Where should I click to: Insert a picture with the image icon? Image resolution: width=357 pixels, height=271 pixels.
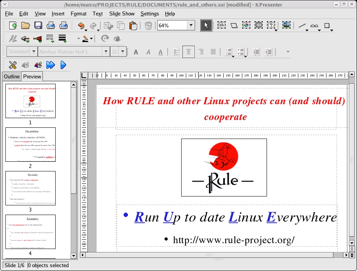click(286, 25)
